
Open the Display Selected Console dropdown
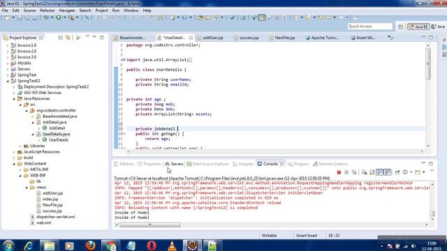click(x=411, y=172)
